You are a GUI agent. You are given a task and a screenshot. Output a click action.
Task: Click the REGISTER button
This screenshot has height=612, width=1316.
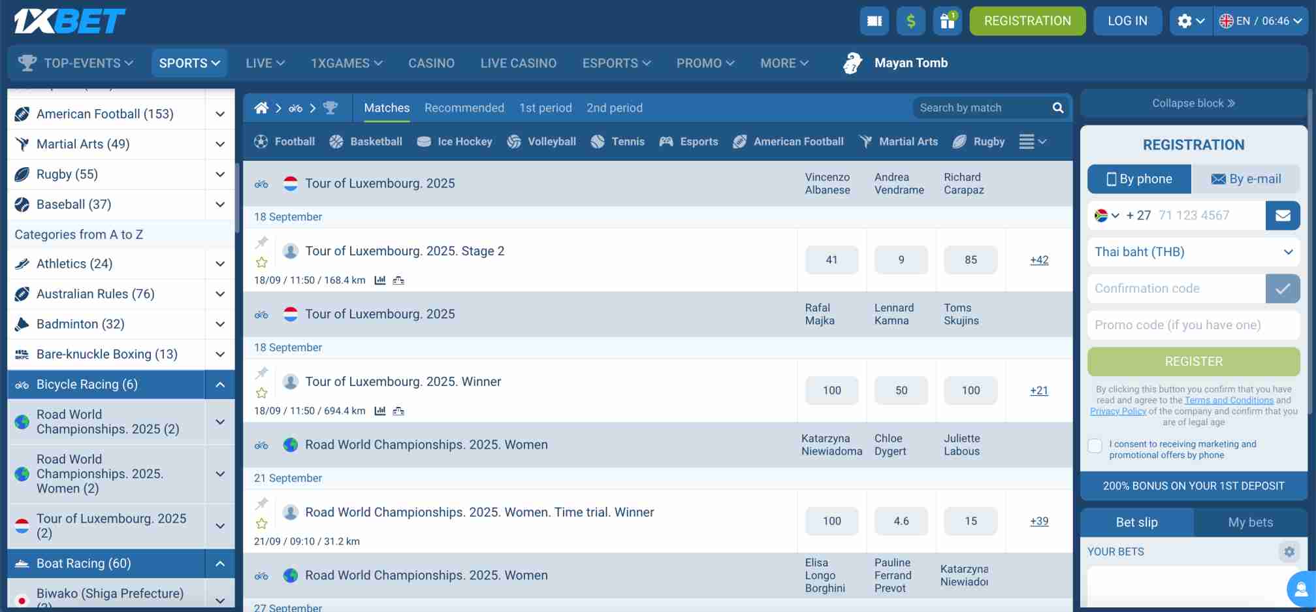coord(1193,361)
